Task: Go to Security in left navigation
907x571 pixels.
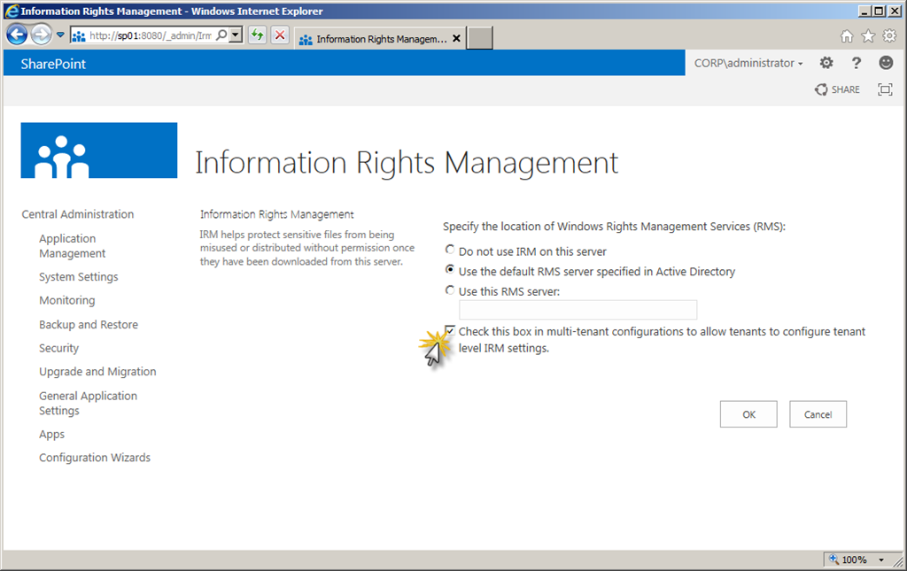Action: click(x=59, y=349)
